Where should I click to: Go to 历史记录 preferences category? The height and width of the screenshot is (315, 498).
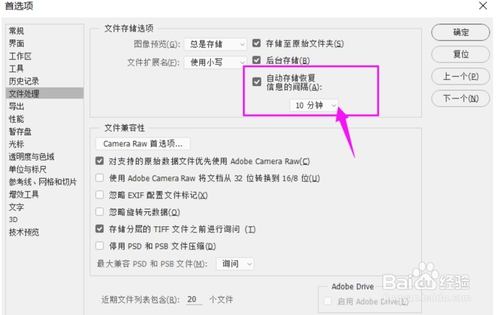click(x=24, y=81)
